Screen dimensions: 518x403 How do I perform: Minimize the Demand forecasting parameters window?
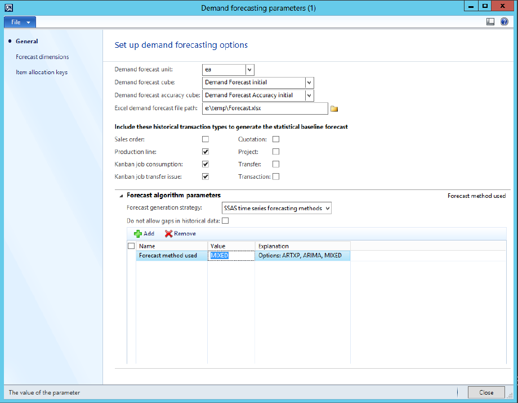click(x=471, y=6)
